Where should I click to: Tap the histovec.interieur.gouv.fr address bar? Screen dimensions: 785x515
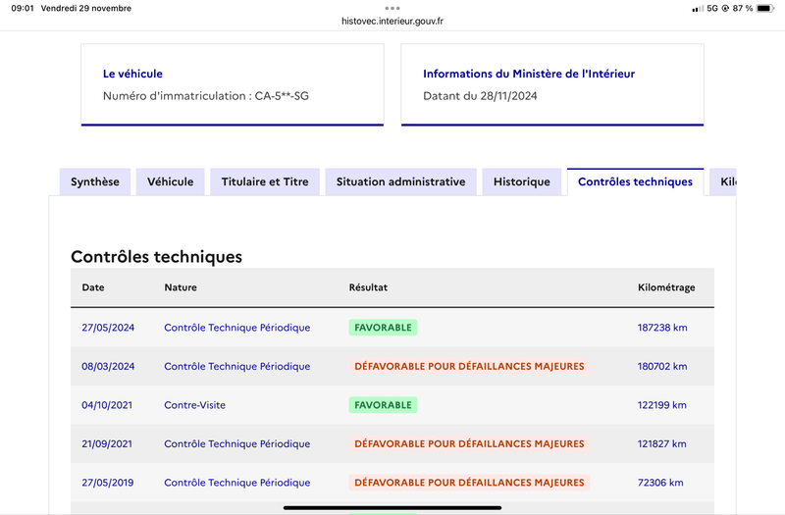(392, 21)
